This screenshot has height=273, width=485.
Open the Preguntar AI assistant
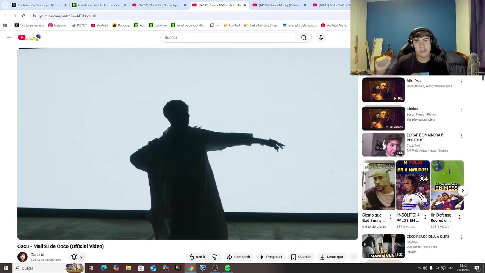click(x=271, y=257)
